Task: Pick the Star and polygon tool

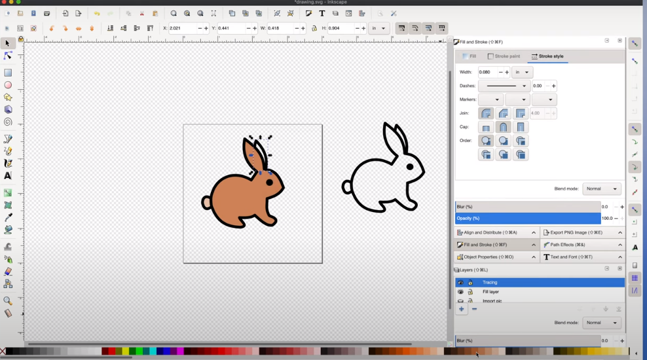Action: pos(7,98)
